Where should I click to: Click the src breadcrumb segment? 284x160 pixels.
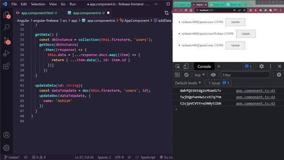(x=65, y=20)
